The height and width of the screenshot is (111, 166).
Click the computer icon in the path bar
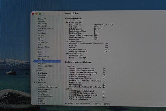coord(66,103)
